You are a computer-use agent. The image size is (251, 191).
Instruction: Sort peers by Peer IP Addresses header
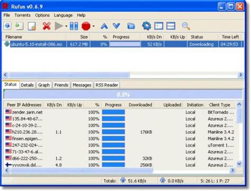pos(24,105)
